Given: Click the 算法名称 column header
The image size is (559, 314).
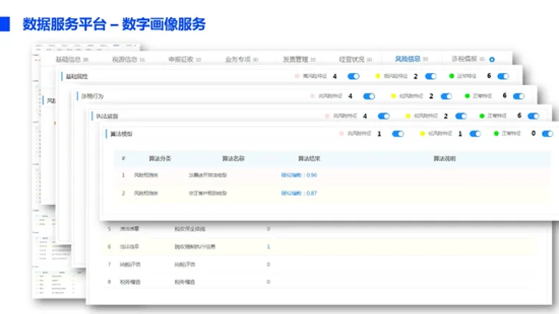Looking at the screenshot, I should (x=234, y=159).
